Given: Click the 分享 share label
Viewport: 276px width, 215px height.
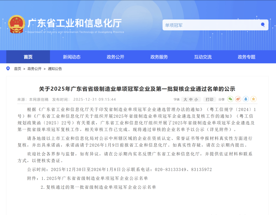Looking at the screenshot, I should (x=221, y=99).
